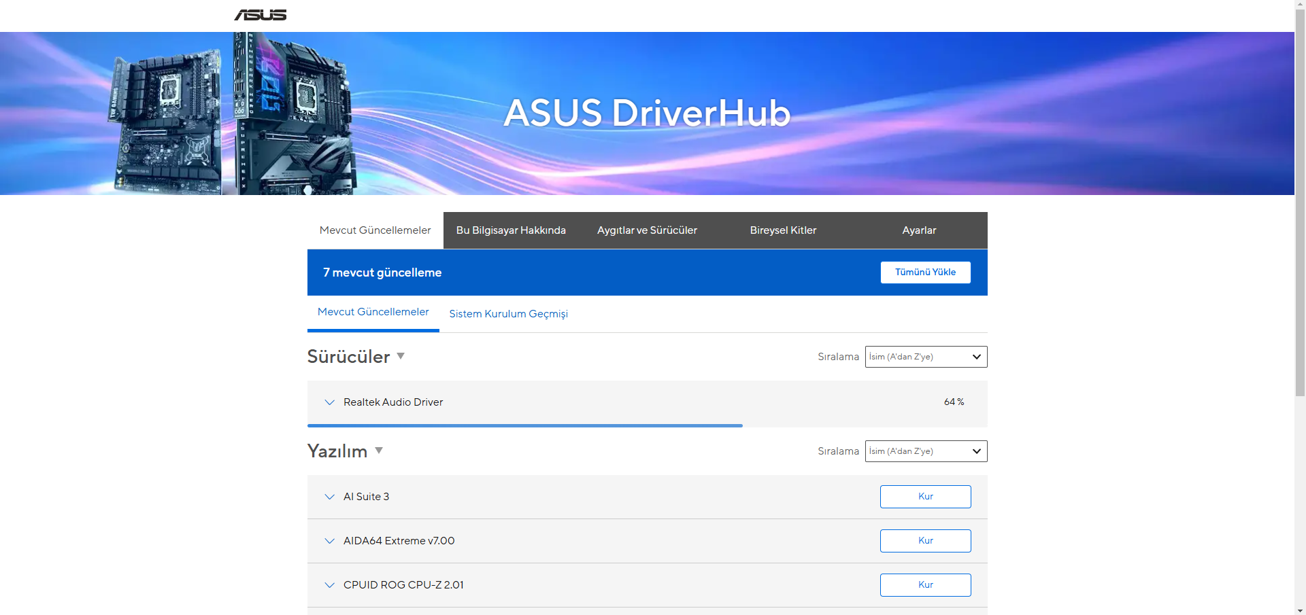
Task: Install AI Suite 3 with Kur
Action: pos(925,497)
